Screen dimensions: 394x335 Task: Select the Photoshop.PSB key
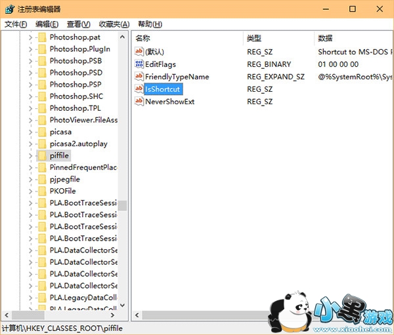click(76, 61)
